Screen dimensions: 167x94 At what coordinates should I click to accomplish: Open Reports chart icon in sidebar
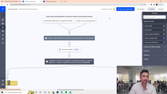[x=3, y=43]
